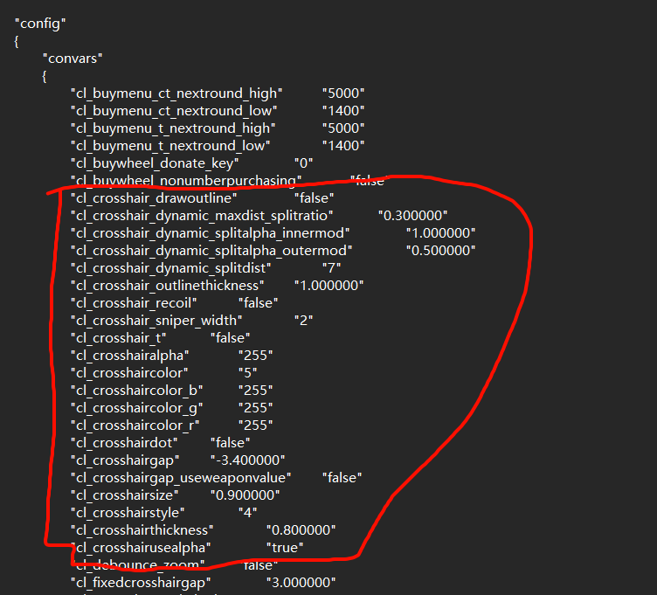The width and height of the screenshot is (657, 595).
Task: Click the "config" header text
Action: [40, 24]
